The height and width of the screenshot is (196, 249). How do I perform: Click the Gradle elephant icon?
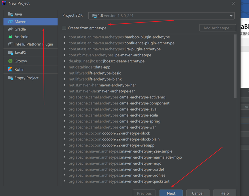click(x=10, y=29)
